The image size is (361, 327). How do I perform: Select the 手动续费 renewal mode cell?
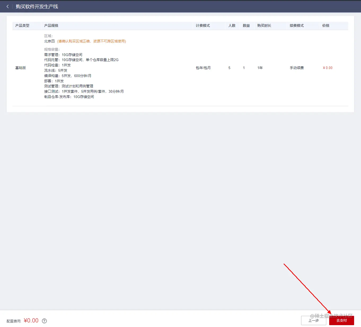297,68
